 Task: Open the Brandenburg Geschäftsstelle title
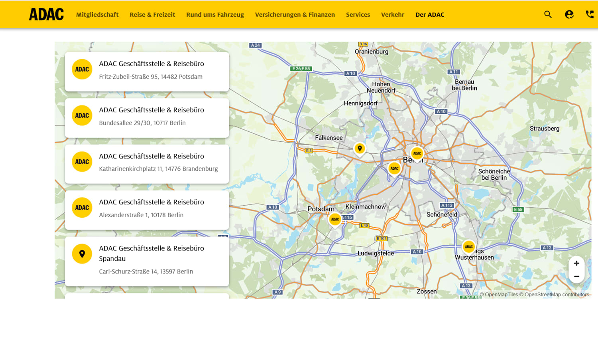151,157
